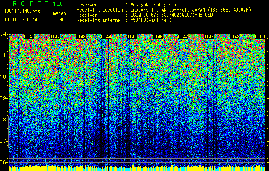Select the file name 1001170140.png
The image size is (269, 171).
pyautogui.click(x=22, y=12)
